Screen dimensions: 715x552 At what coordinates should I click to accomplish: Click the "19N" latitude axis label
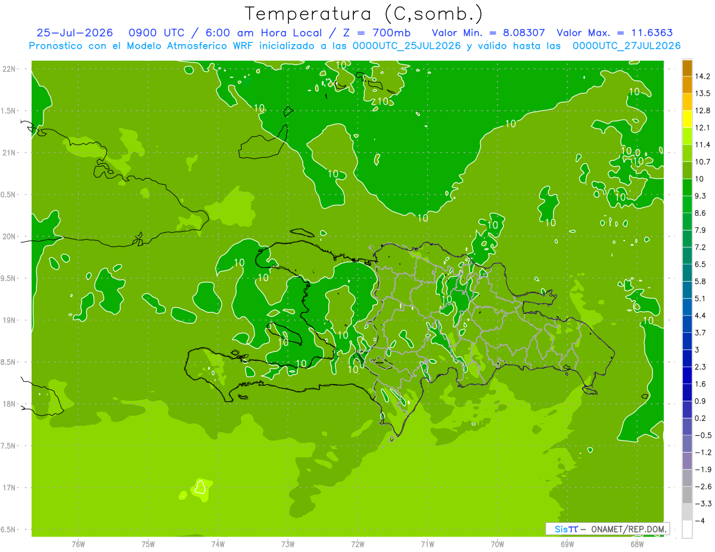click(x=9, y=320)
